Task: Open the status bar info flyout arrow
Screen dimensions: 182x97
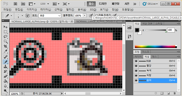Action: [x=62, y=93]
